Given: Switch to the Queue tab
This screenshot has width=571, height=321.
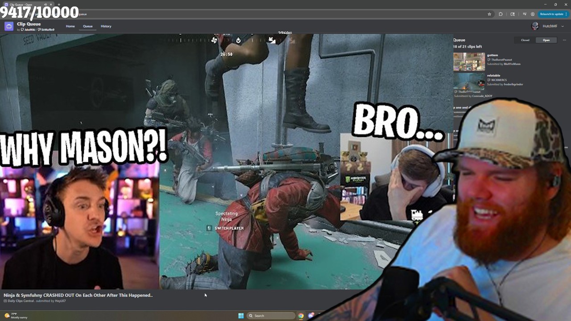Looking at the screenshot, I should (88, 26).
